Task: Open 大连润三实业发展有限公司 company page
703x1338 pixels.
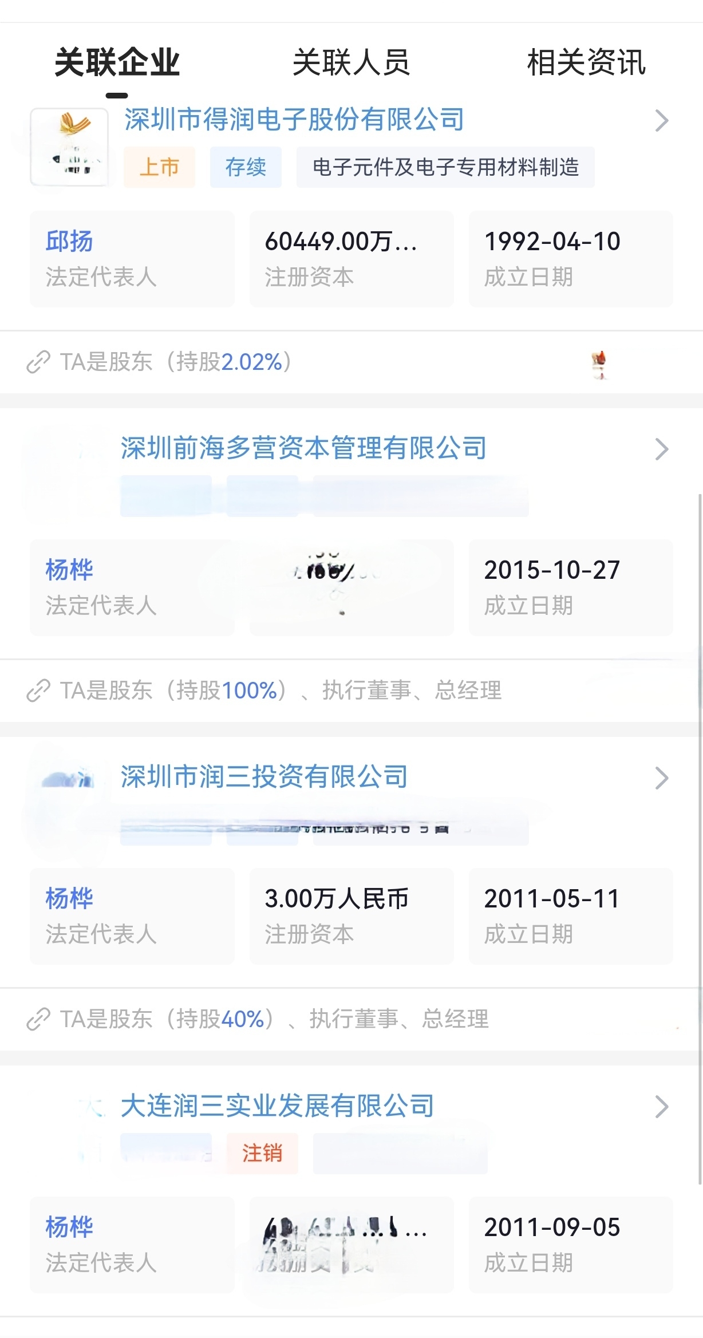Action: 278,1105
